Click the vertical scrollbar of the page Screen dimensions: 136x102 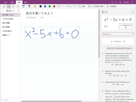99,34
